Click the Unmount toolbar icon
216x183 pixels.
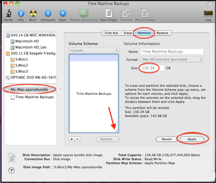pos(48,13)
